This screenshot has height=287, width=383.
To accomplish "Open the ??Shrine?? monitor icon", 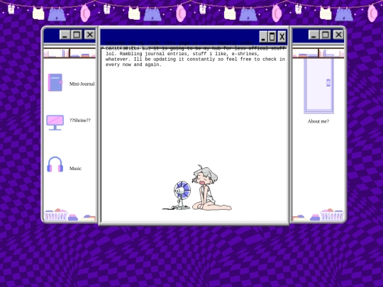I will click(55, 123).
